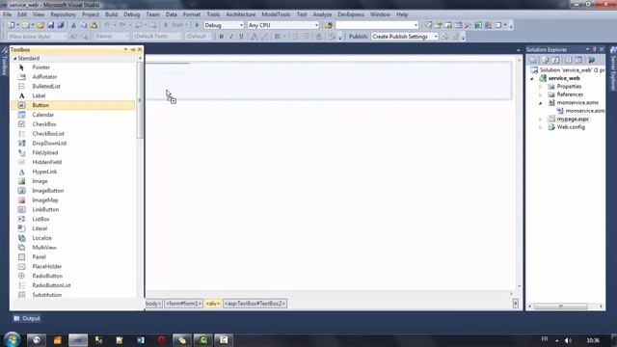The image size is (617, 347).
Task: Open the Architecture menu
Action: coord(241,14)
